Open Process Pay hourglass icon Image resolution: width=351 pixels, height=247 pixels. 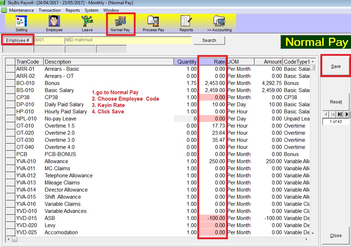[x=153, y=24]
